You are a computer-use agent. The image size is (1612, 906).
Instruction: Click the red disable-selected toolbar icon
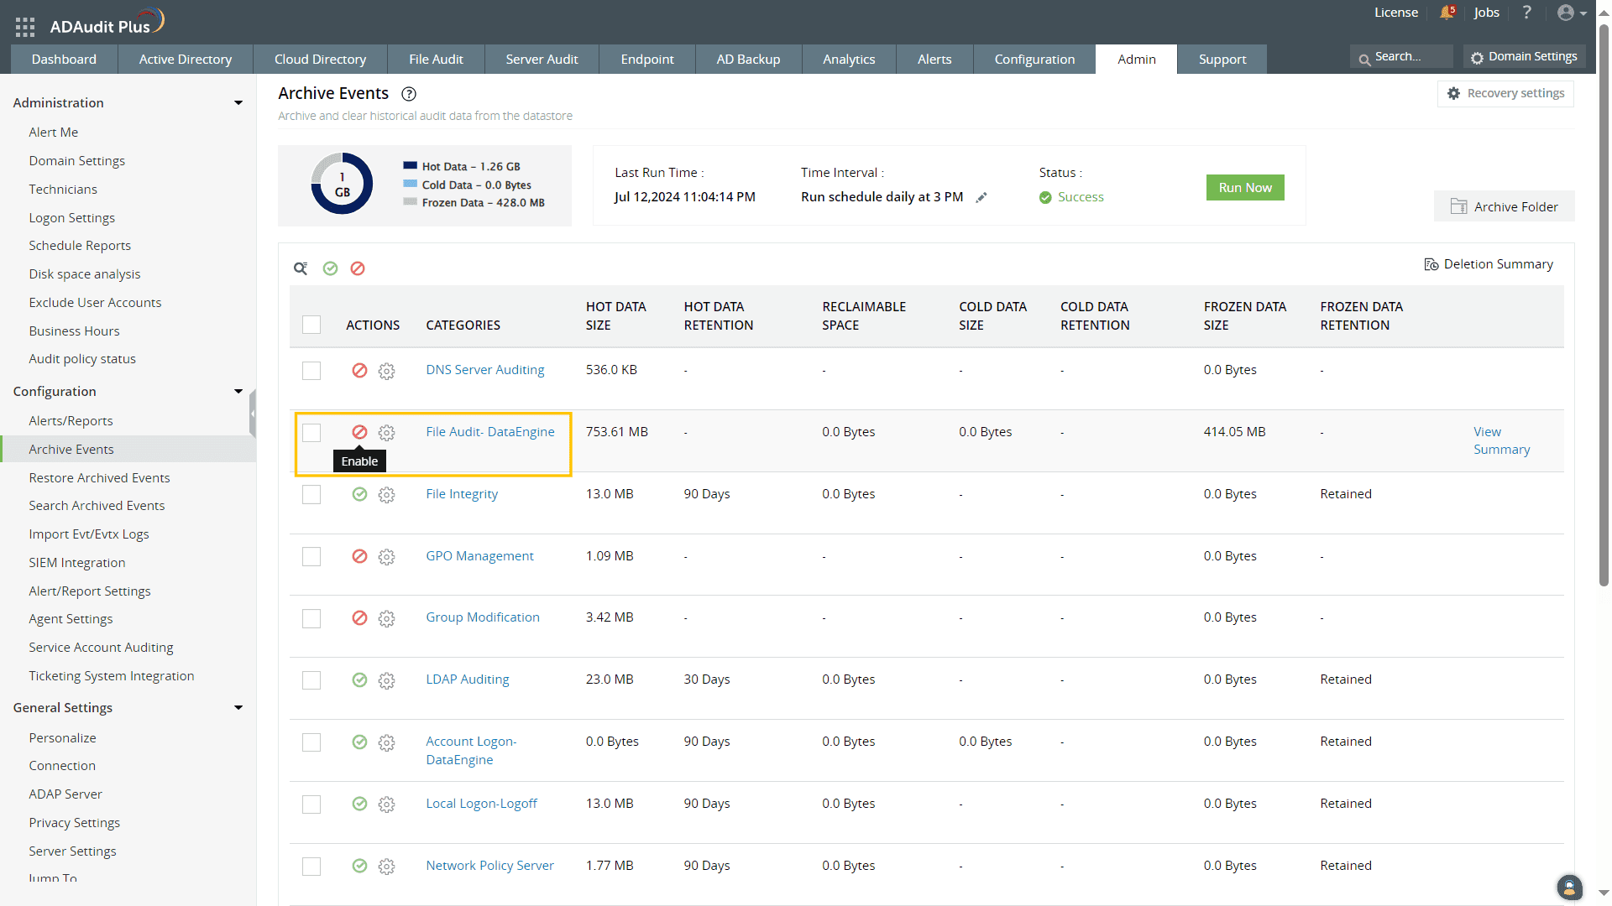pyautogui.click(x=358, y=268)
